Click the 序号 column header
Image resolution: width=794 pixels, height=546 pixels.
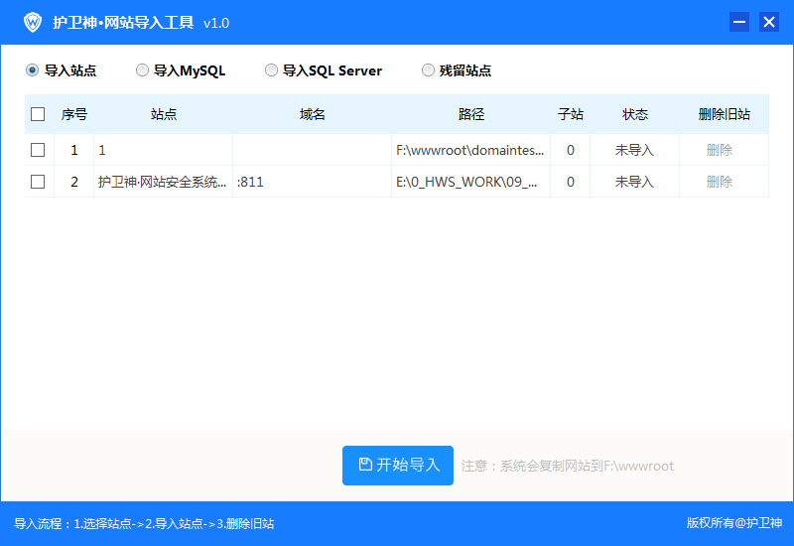click(x=74, y=114)
